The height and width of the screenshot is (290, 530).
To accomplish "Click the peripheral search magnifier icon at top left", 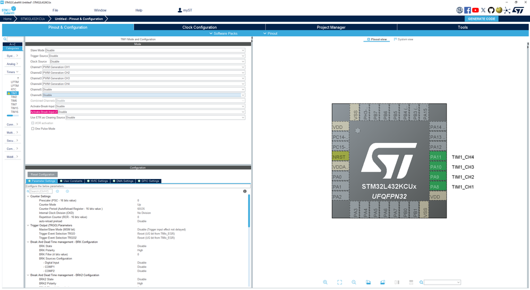I will [5, 39].
